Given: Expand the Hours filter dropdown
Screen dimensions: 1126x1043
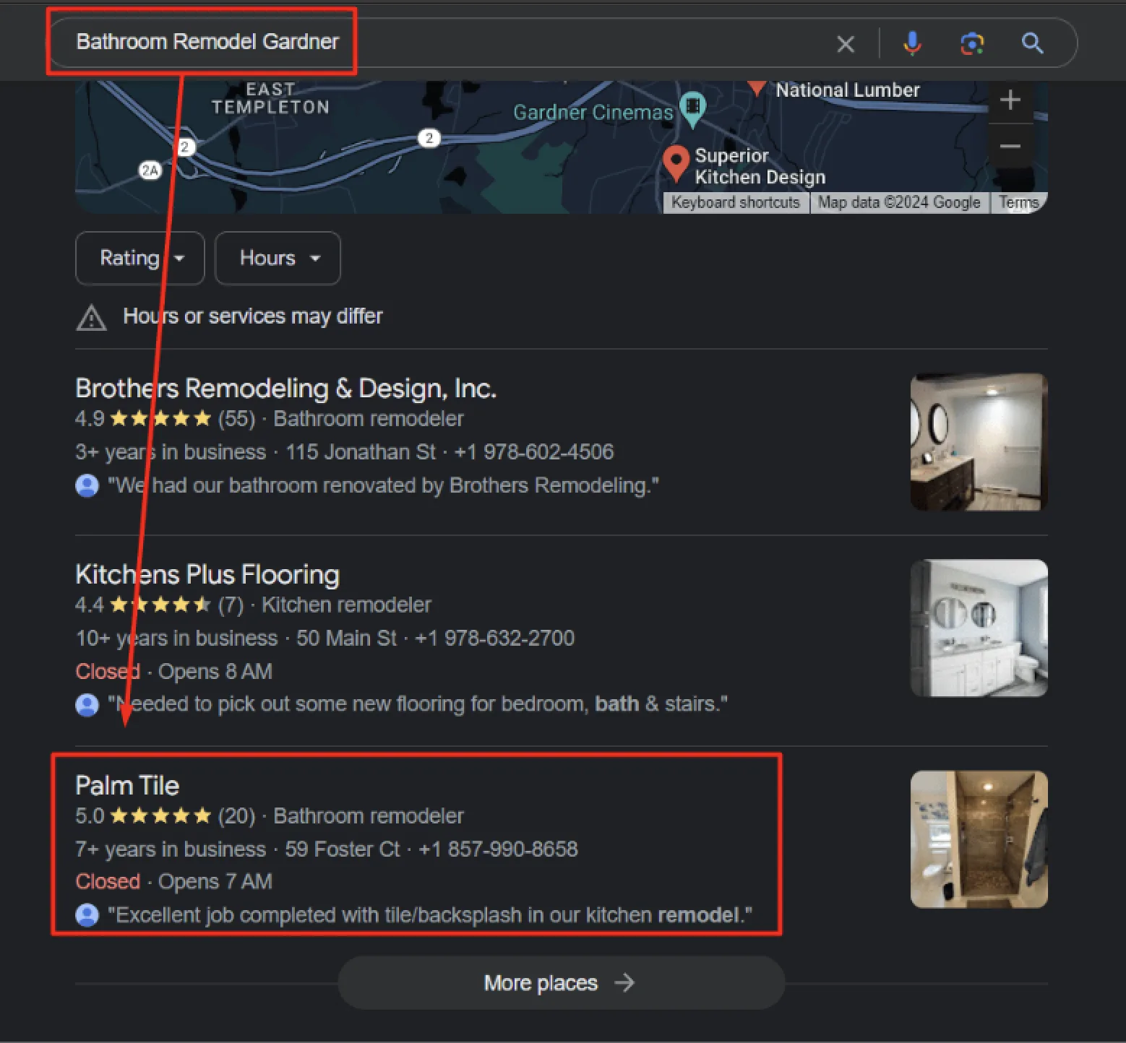Looking at the screenshot, I should 278,258.
